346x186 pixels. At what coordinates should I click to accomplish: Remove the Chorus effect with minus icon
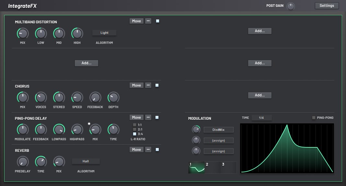(148, 85)
